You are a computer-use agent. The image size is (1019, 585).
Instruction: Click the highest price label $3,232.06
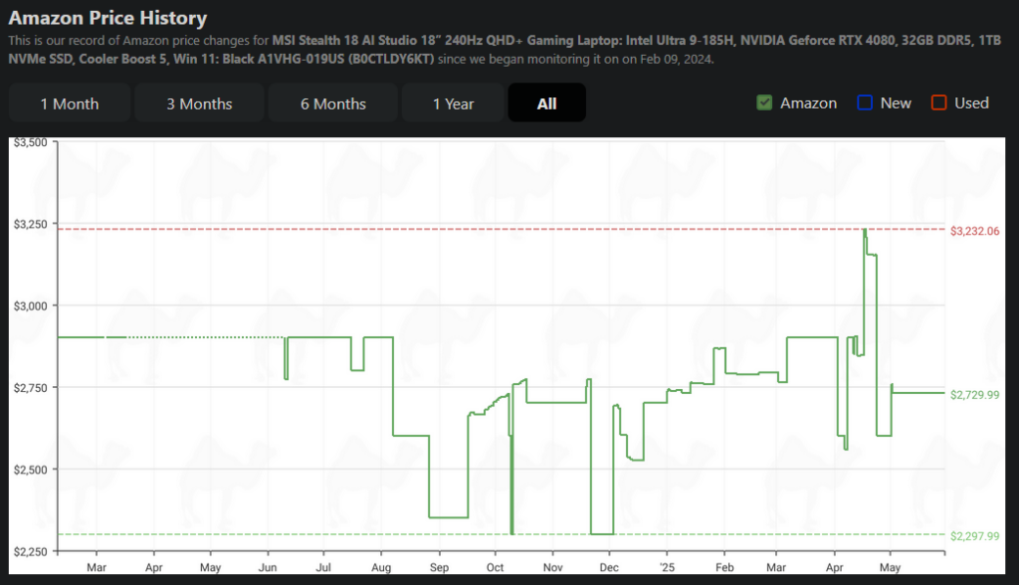click(x=974, y=231)
